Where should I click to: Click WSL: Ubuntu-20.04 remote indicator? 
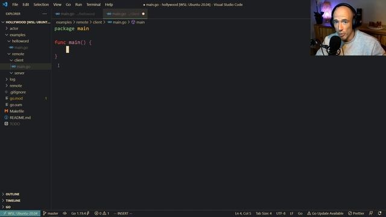(20, 213)
